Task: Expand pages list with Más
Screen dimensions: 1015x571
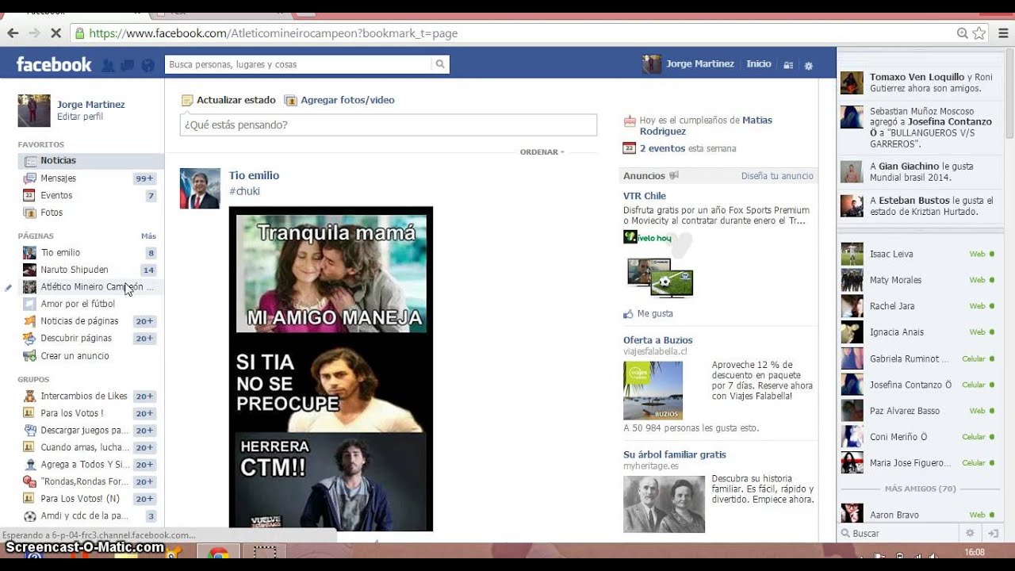Action: pyautogui.click(x=148, y=236)
